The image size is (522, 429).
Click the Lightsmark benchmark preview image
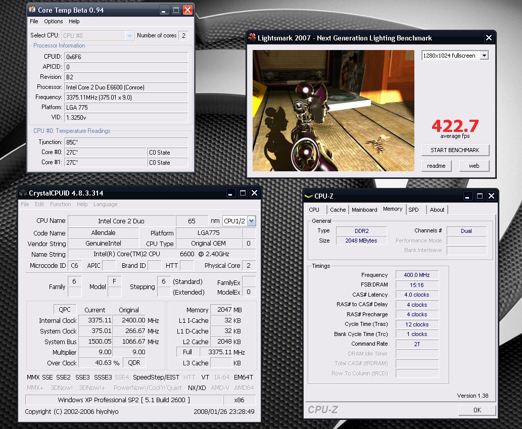(333, 111)
